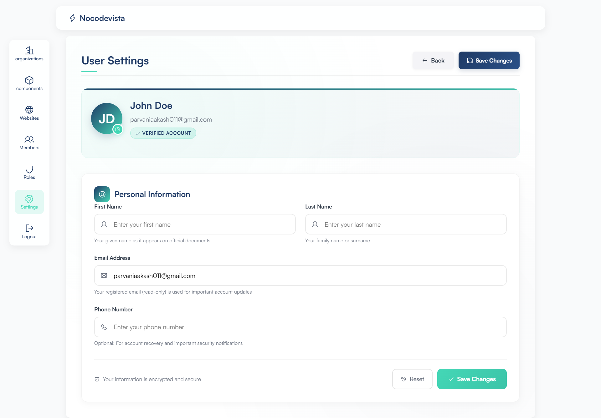Image resolution: width=601 pixels, height=418 pixels.
Task: Go to components cube icon
Action: (x=29, y=80)
